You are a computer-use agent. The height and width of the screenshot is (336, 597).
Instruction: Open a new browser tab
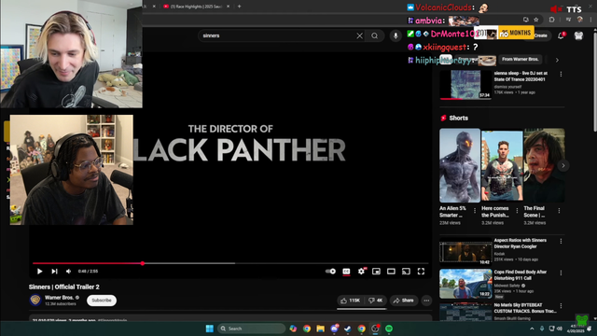(x=239, y=7)
